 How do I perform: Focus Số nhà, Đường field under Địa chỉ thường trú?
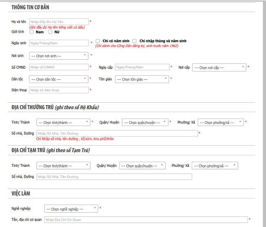117,133
